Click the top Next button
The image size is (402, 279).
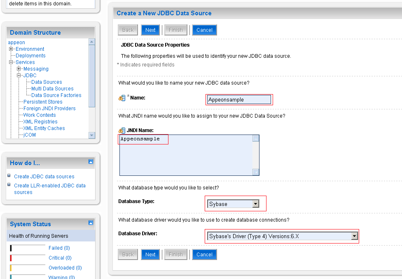click(x=150, y=30)
